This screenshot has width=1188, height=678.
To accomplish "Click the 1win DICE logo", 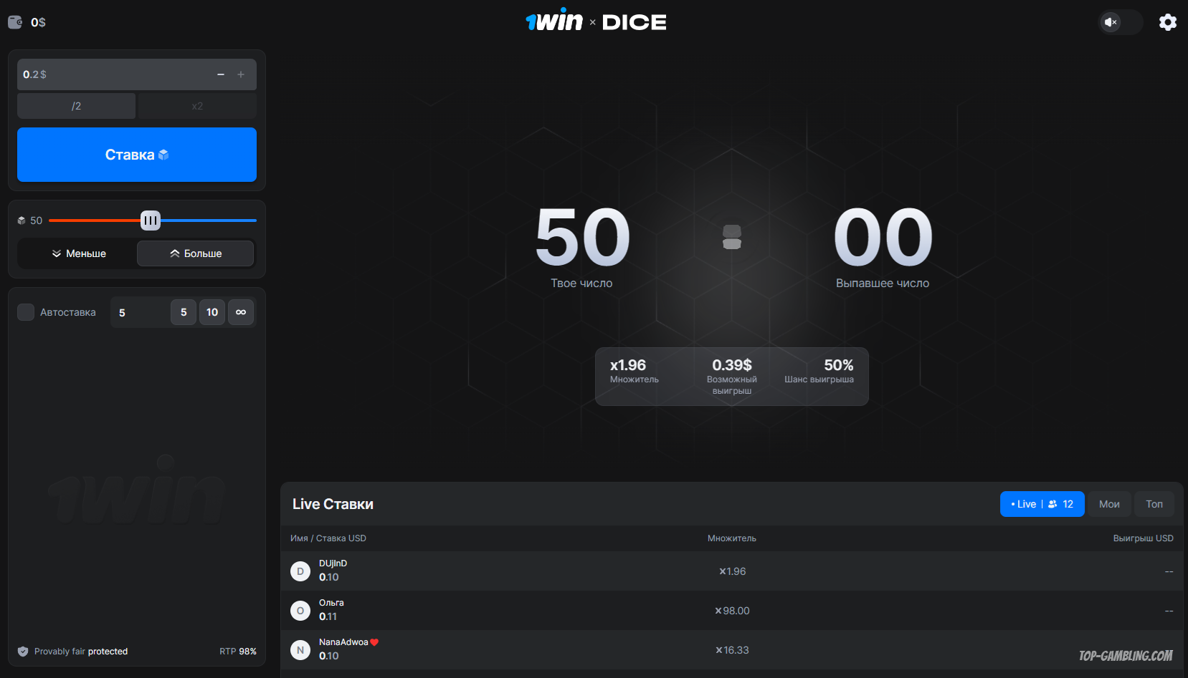I will [x=596, y=21].
